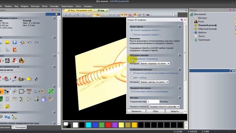The width and height of the screenshot is (236, 133).
Task: Open the Траектории menu
Action: click(67, 6)
